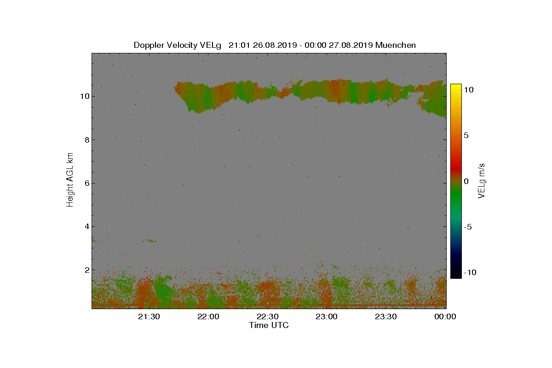Click the small echo near 3.3 km height
552x368 pixels.
click(x=149, y=241)
